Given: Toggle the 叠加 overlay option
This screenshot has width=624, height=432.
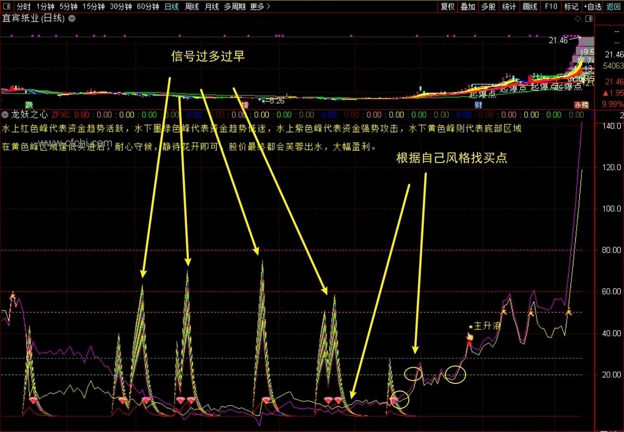Looking at the screenshot, I should click(468, 6).
